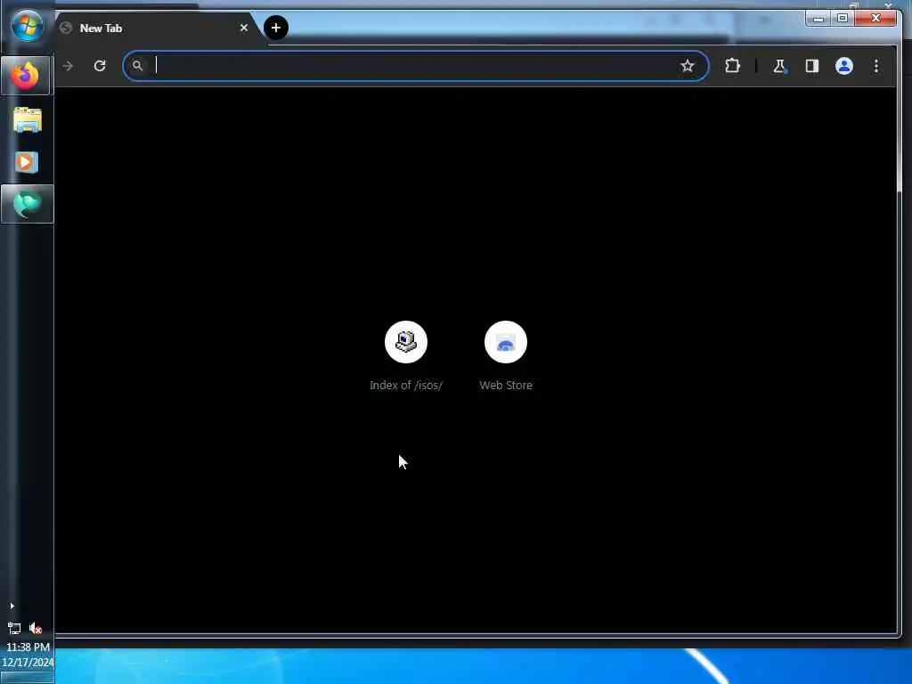Viewport: 912px width, 684px height.
Task: Launch Firefox from the taskbar
Action: [26, 76]
